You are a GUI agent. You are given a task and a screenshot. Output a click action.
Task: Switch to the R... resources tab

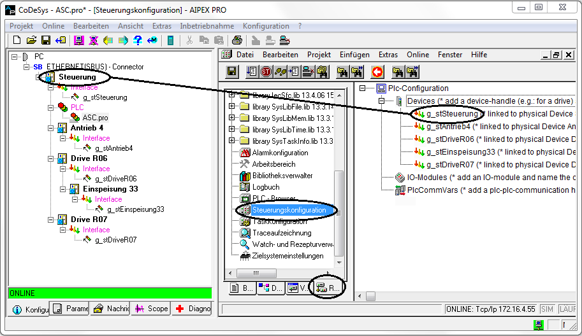pyautogui.click(x=328, y=288)
